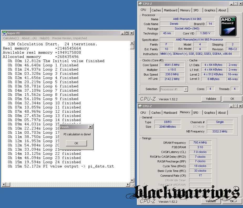This screenshot has height=208, width=243.
Task: Click the Command Rate value 1T
Action: (200, 175)
